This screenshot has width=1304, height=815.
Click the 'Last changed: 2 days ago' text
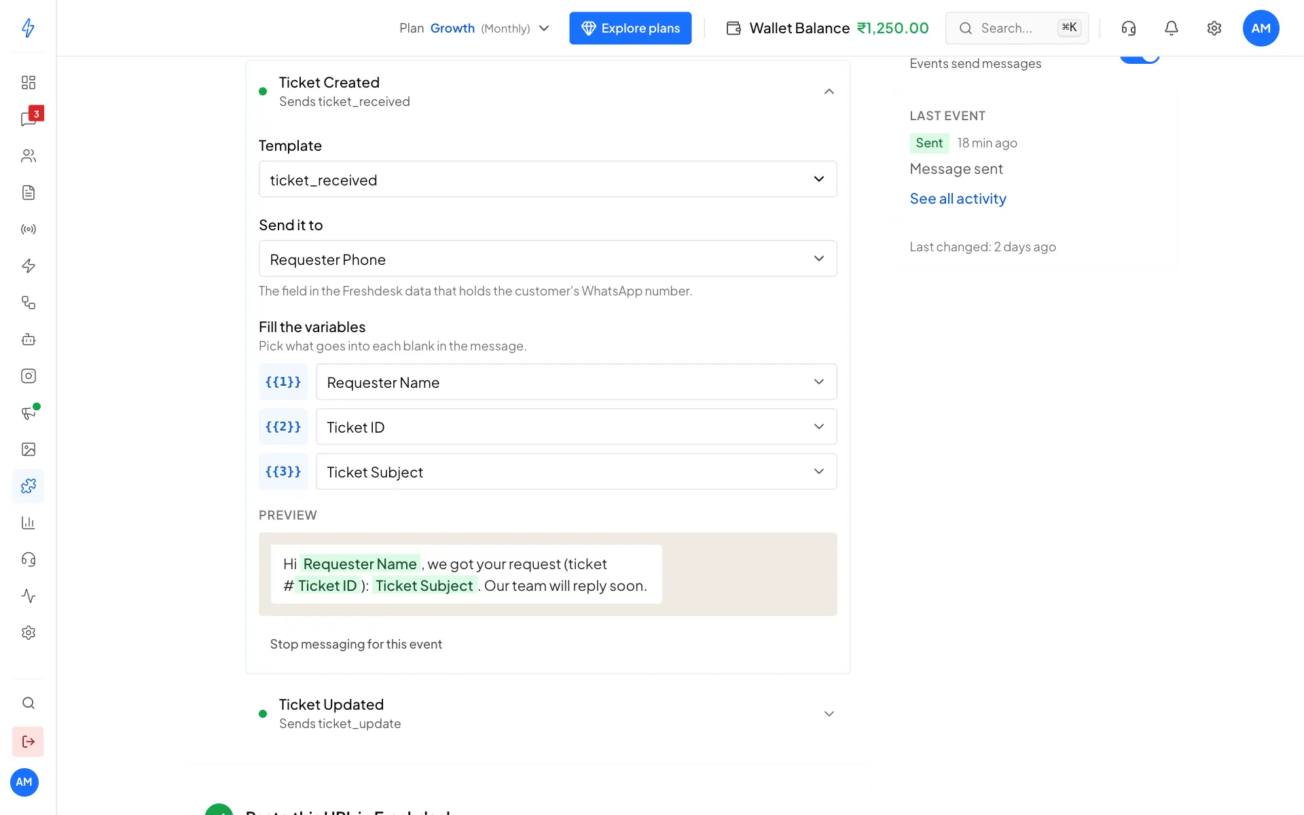point(983,247)
